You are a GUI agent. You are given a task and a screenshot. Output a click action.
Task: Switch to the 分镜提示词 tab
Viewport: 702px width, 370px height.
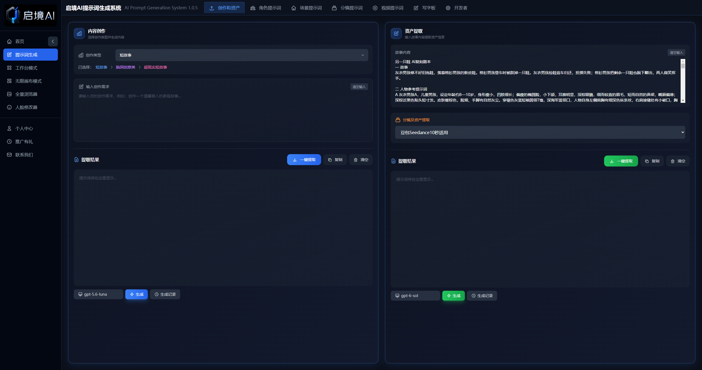[x=347, y=8]
